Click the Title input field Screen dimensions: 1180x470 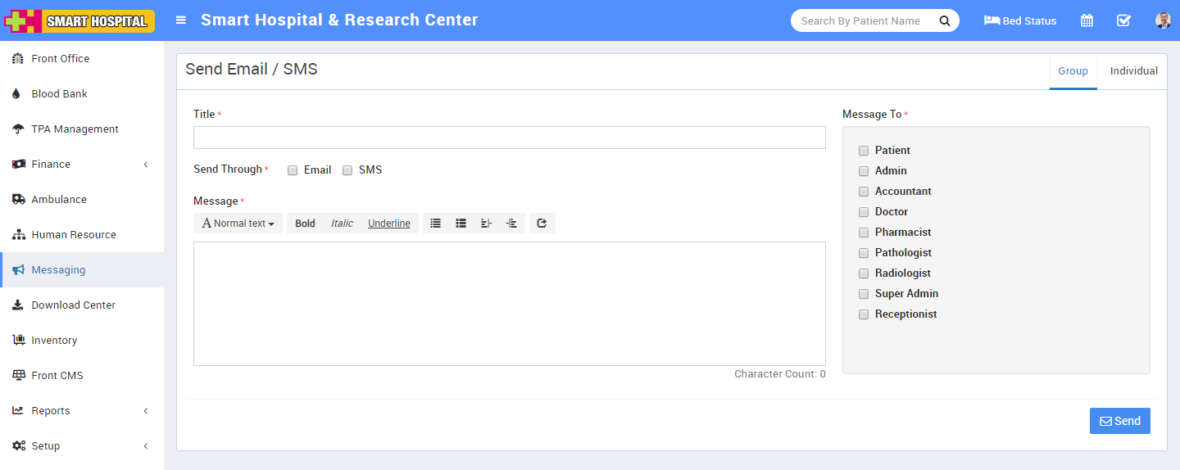[509, 138]
